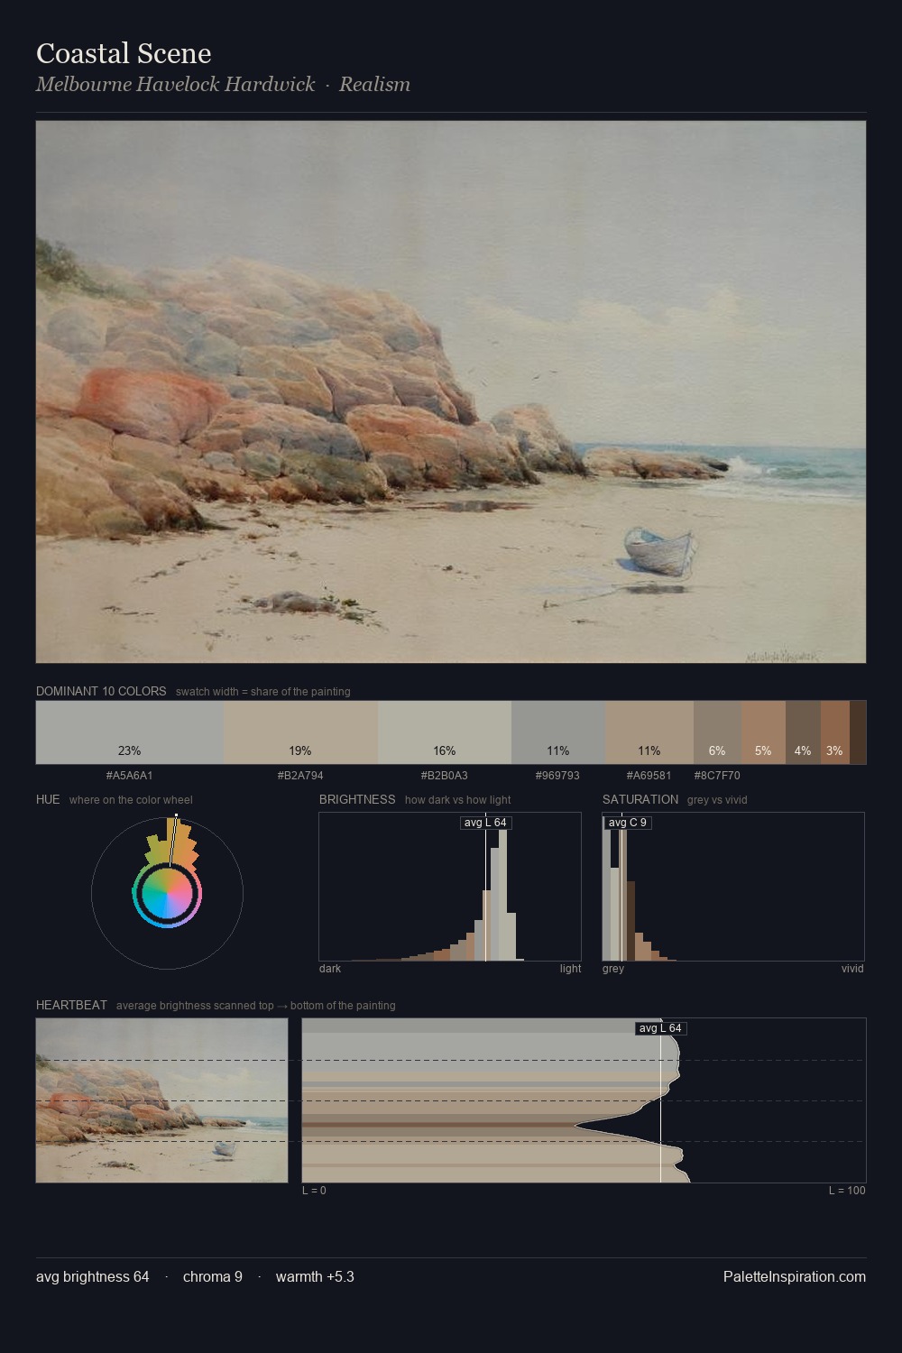Select the 19% beige color swatch
This screenshot has width=902, height=1353.
tap(300, 732)
